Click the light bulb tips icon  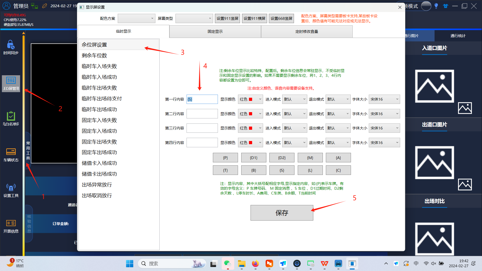point(436,6)
